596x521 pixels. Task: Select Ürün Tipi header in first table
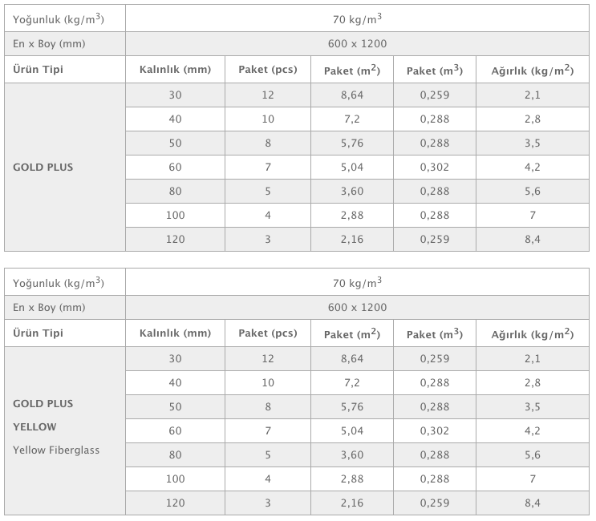tap(38, 70)
